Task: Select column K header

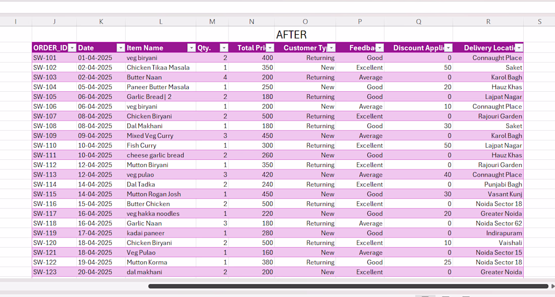Action: 101,22
